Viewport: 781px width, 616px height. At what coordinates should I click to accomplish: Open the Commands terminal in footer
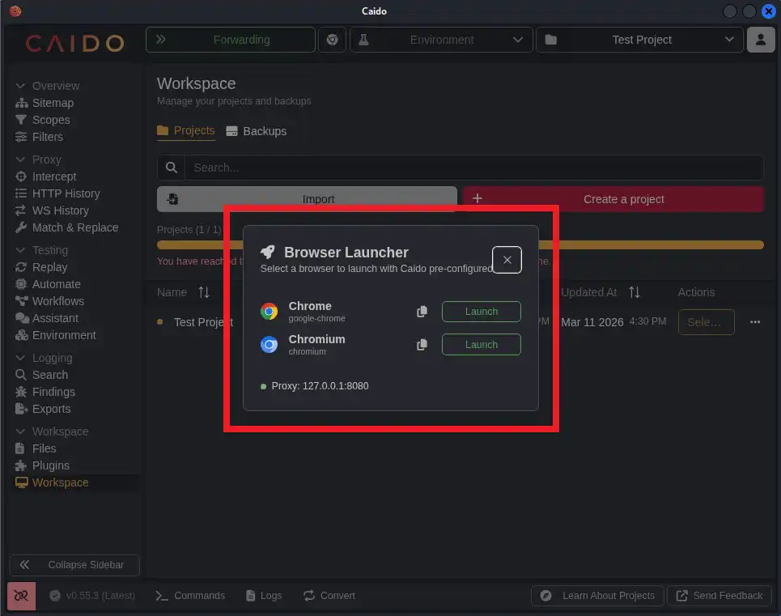(x=190, y=596)
